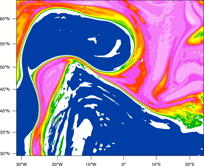Click the 30°W longitude axis label
204x166 pixels.
[x=21, y=164]
